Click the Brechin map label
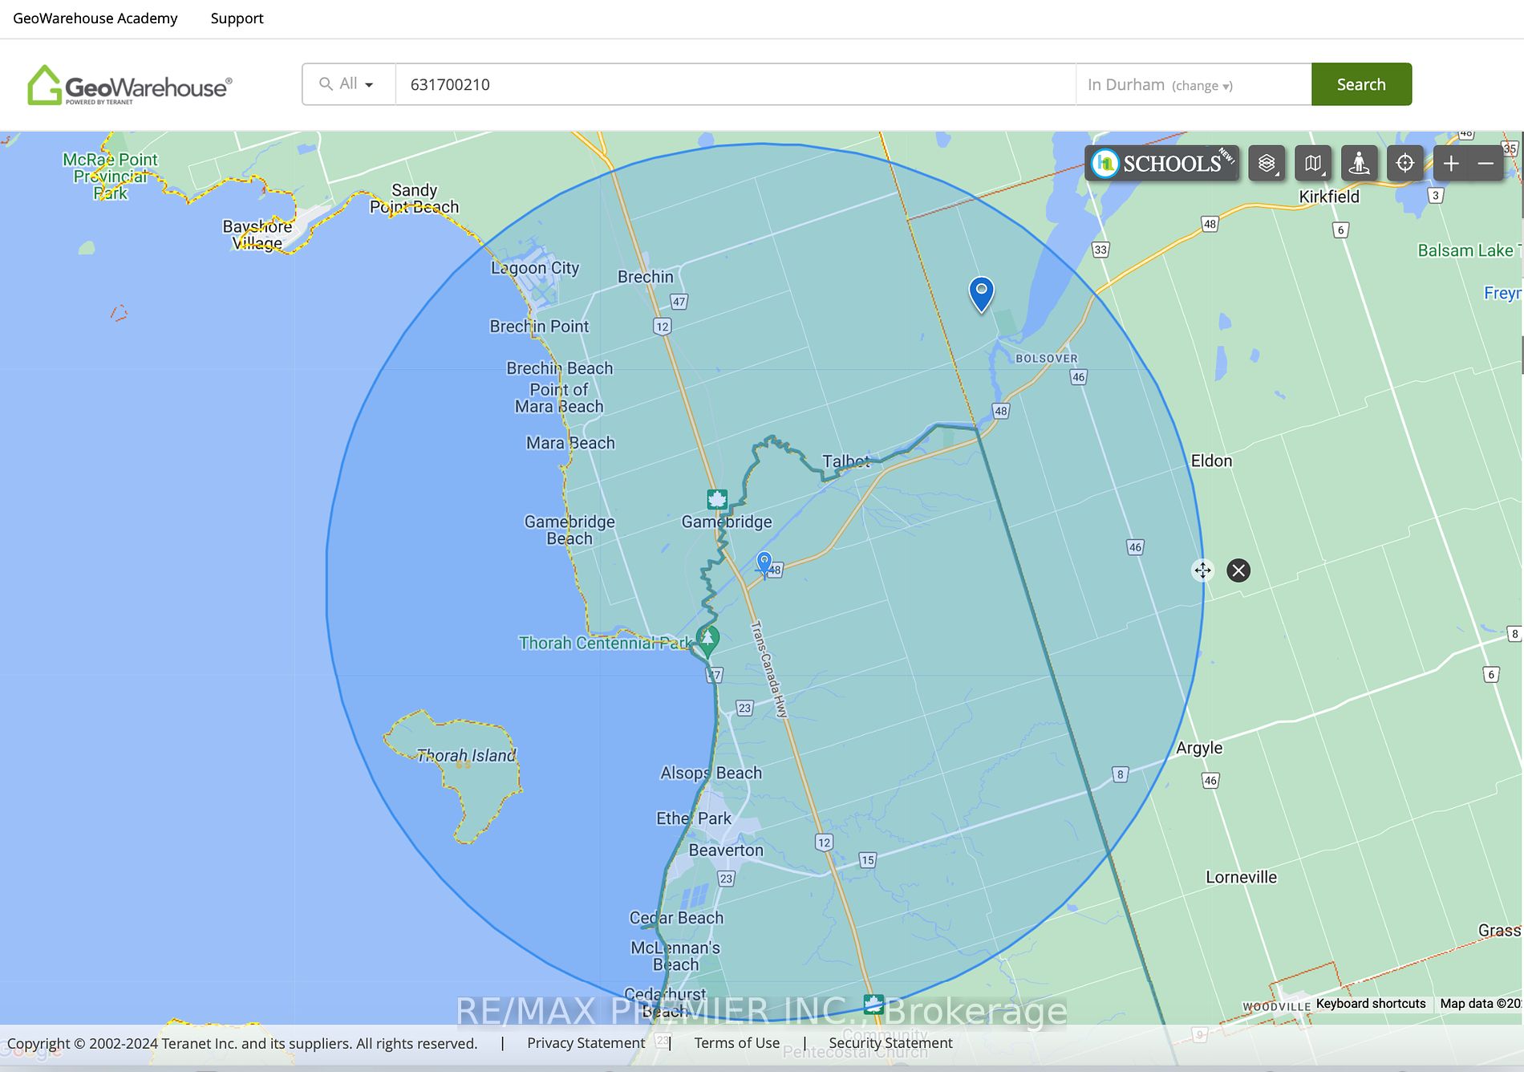The height and width of the screenshot is (1072, 1524). tap(646, 277)
